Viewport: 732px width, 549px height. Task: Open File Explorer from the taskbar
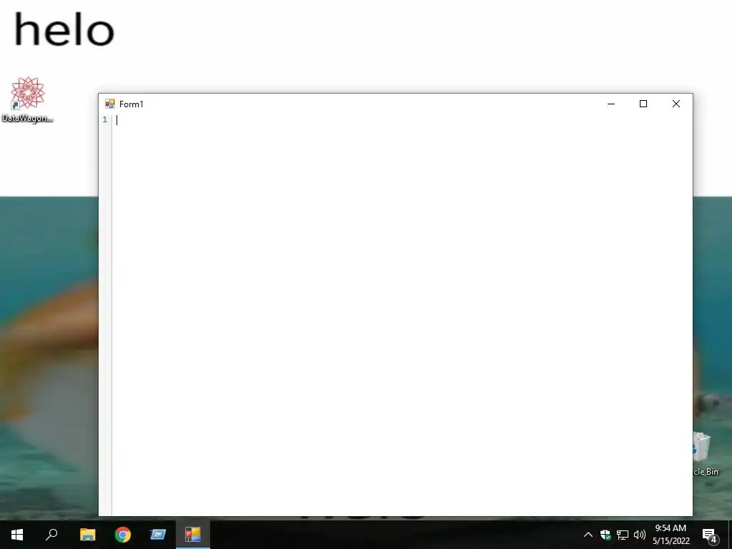(x=87, y=535)
